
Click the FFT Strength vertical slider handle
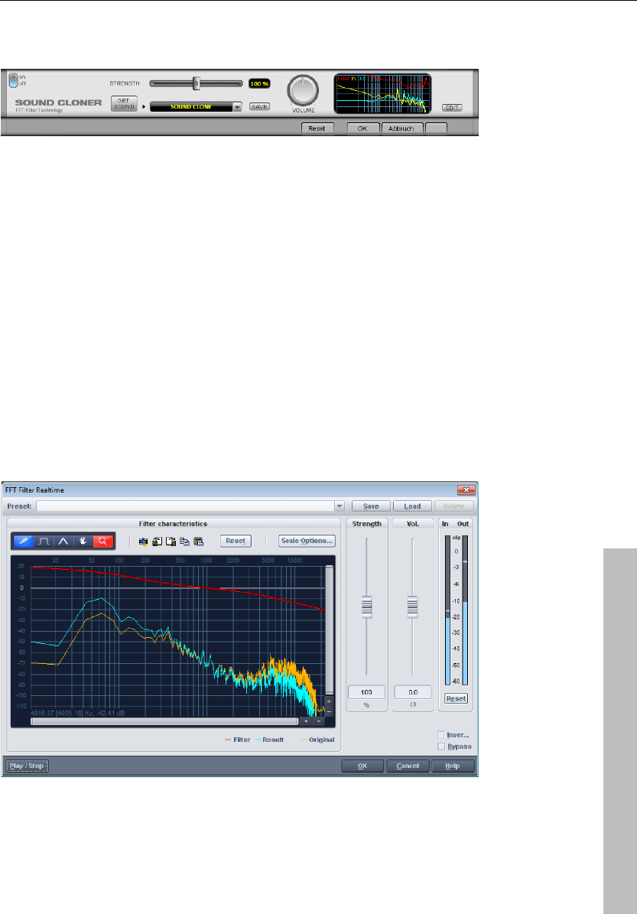[366, 607]
